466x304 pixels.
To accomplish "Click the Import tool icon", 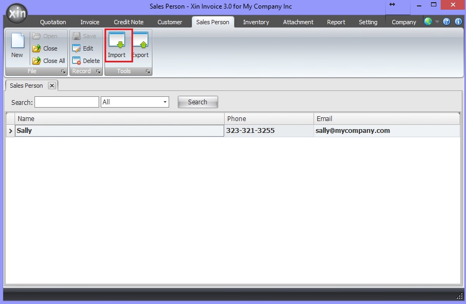I will click(117, 45).
